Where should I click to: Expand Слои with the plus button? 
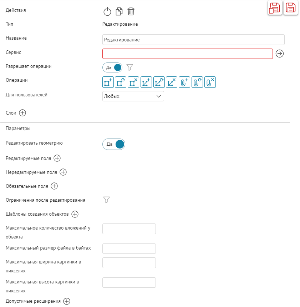click(x=22, y=113)
